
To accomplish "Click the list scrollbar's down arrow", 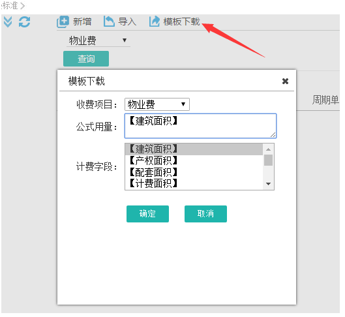I will pyautogui.click(x=268, y=184).
